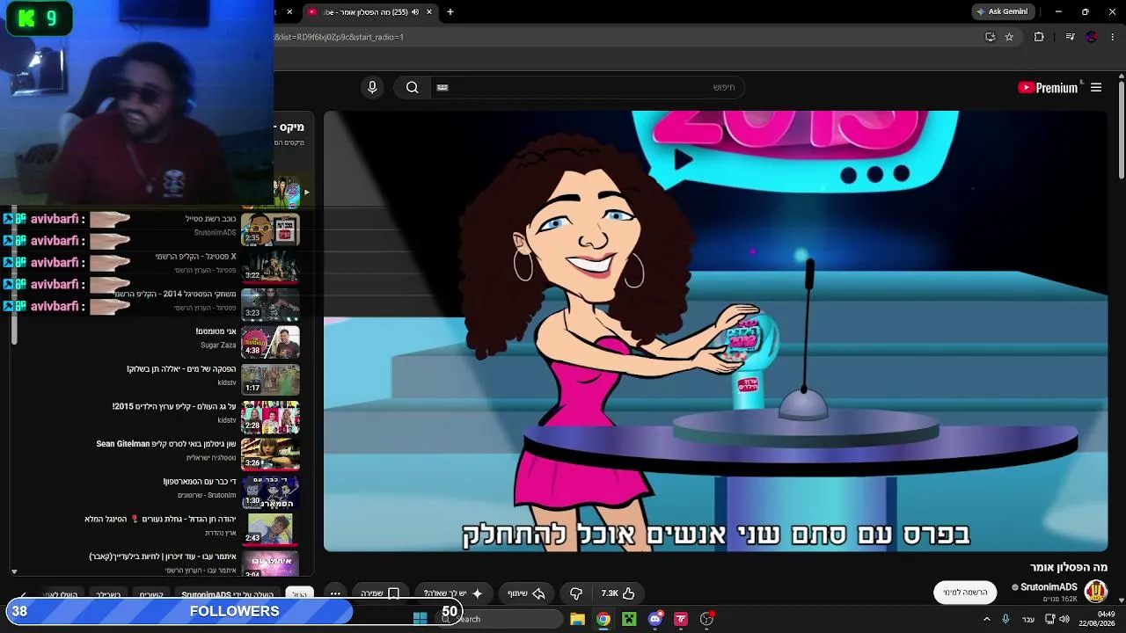Subscribe to the SrutonimADS channel
The width and height of the screenshot is (1126, 633).
click(965, 593)
